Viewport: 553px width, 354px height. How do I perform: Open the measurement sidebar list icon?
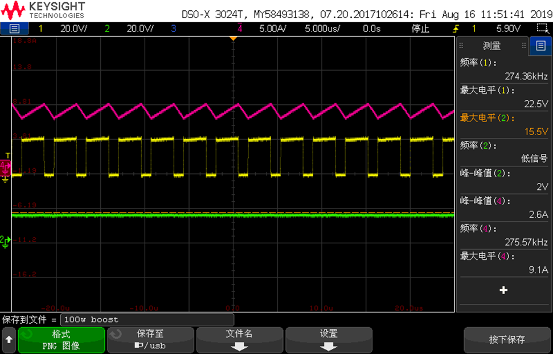[540, 46]
